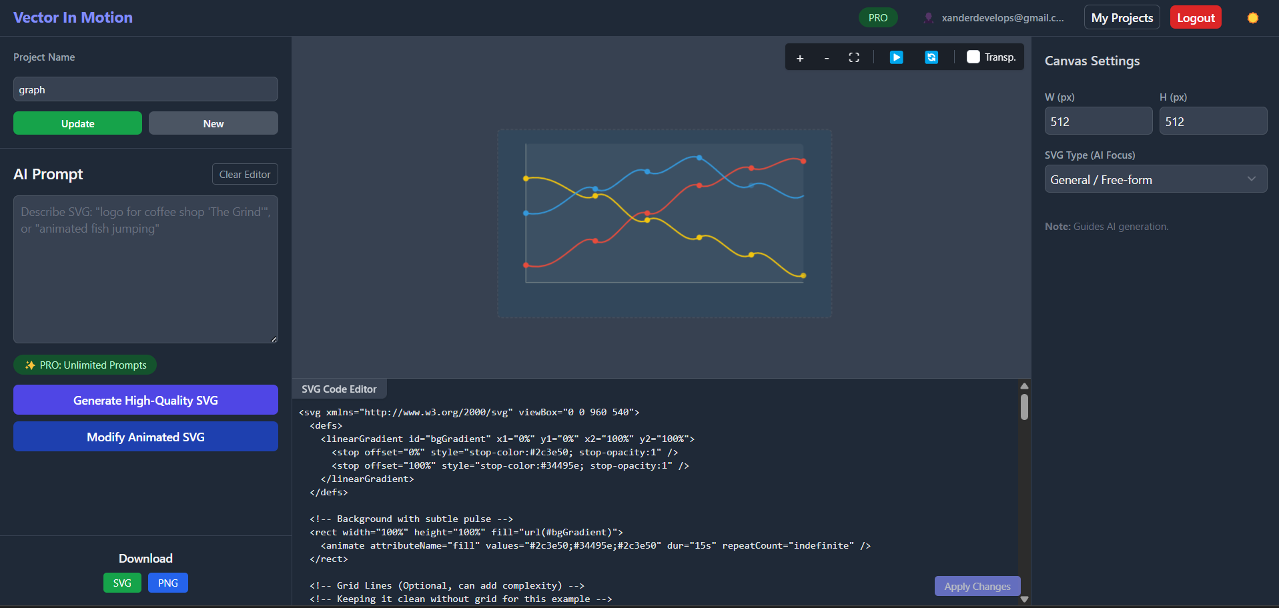
Task: Click the Project Name input field
Action: pos(145,89)
